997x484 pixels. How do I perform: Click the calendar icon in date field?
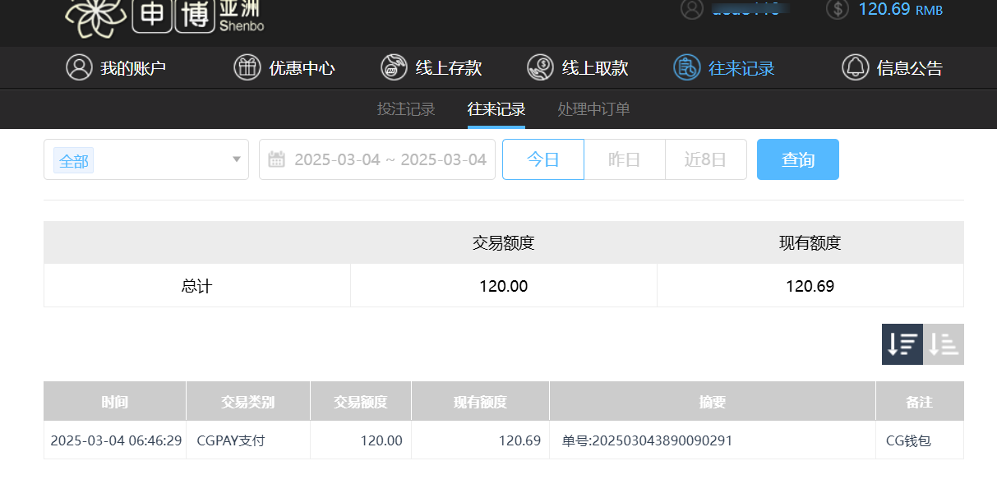tap(277, 159)
